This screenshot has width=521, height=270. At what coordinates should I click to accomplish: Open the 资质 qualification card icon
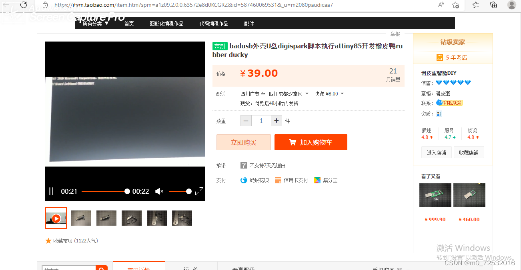(439, 114)
